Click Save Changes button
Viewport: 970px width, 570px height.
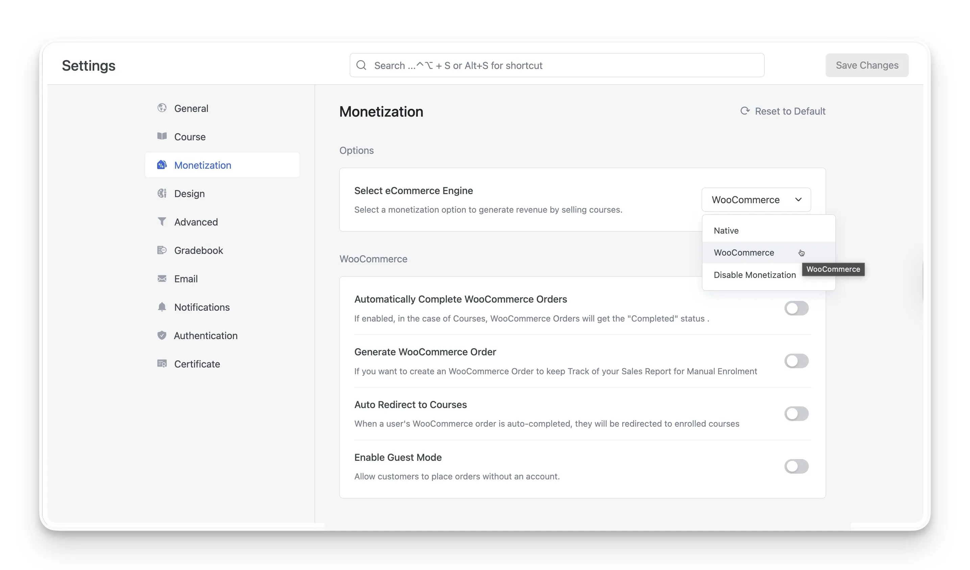(867, 65)
